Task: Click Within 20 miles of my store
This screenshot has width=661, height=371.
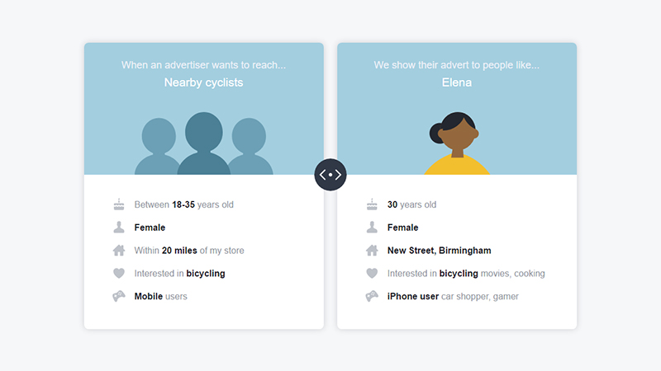Action: [189, 251]
